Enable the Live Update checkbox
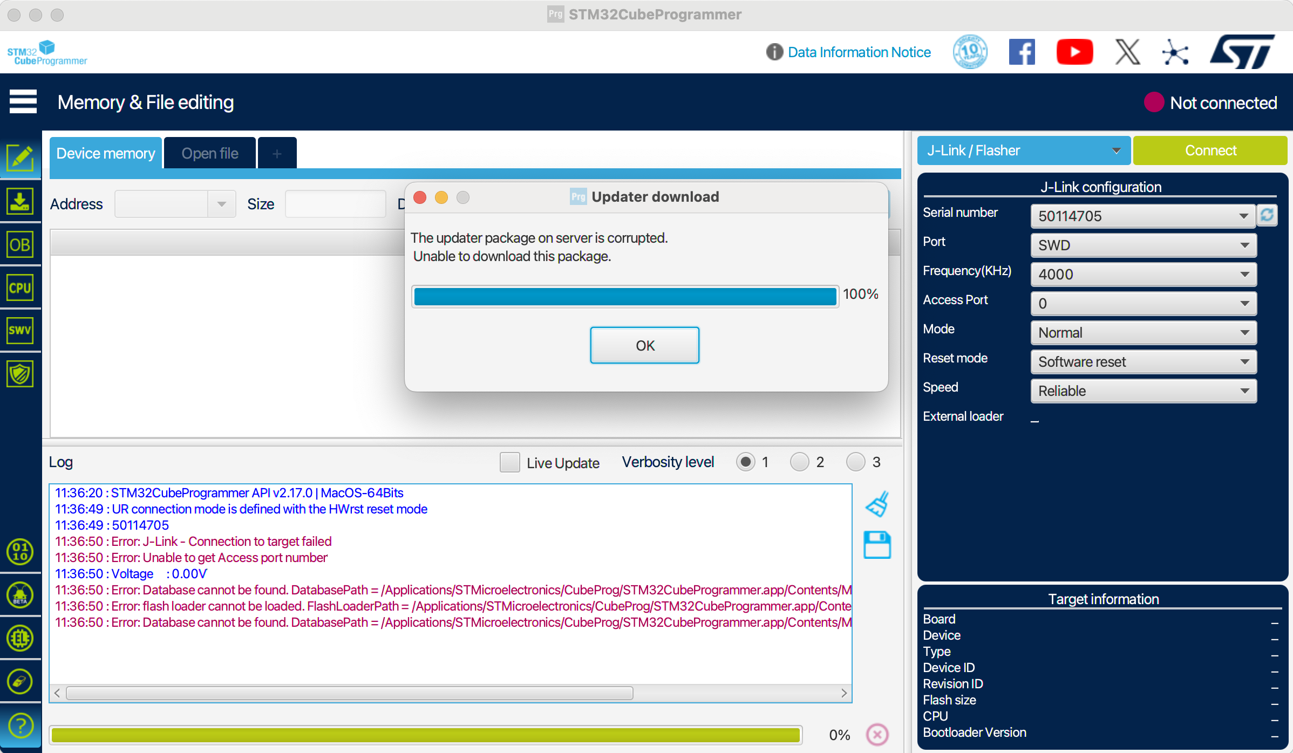1293x753 pixels. point(509,462)
